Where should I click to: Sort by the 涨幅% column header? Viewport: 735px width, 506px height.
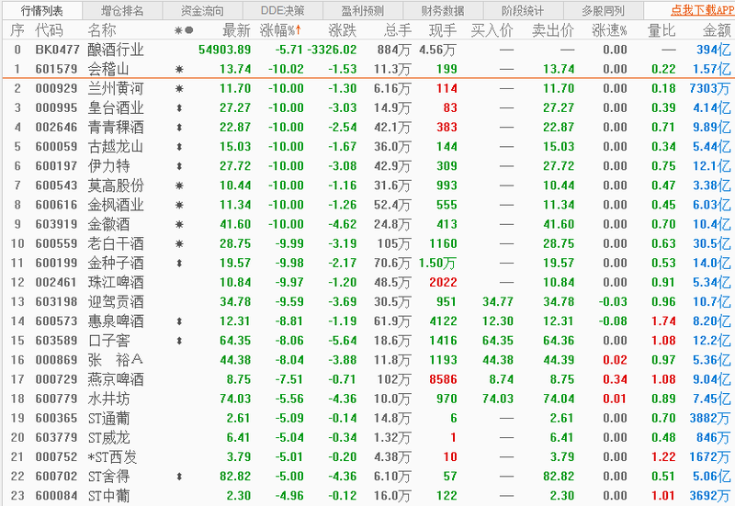[x=280, y=30]
